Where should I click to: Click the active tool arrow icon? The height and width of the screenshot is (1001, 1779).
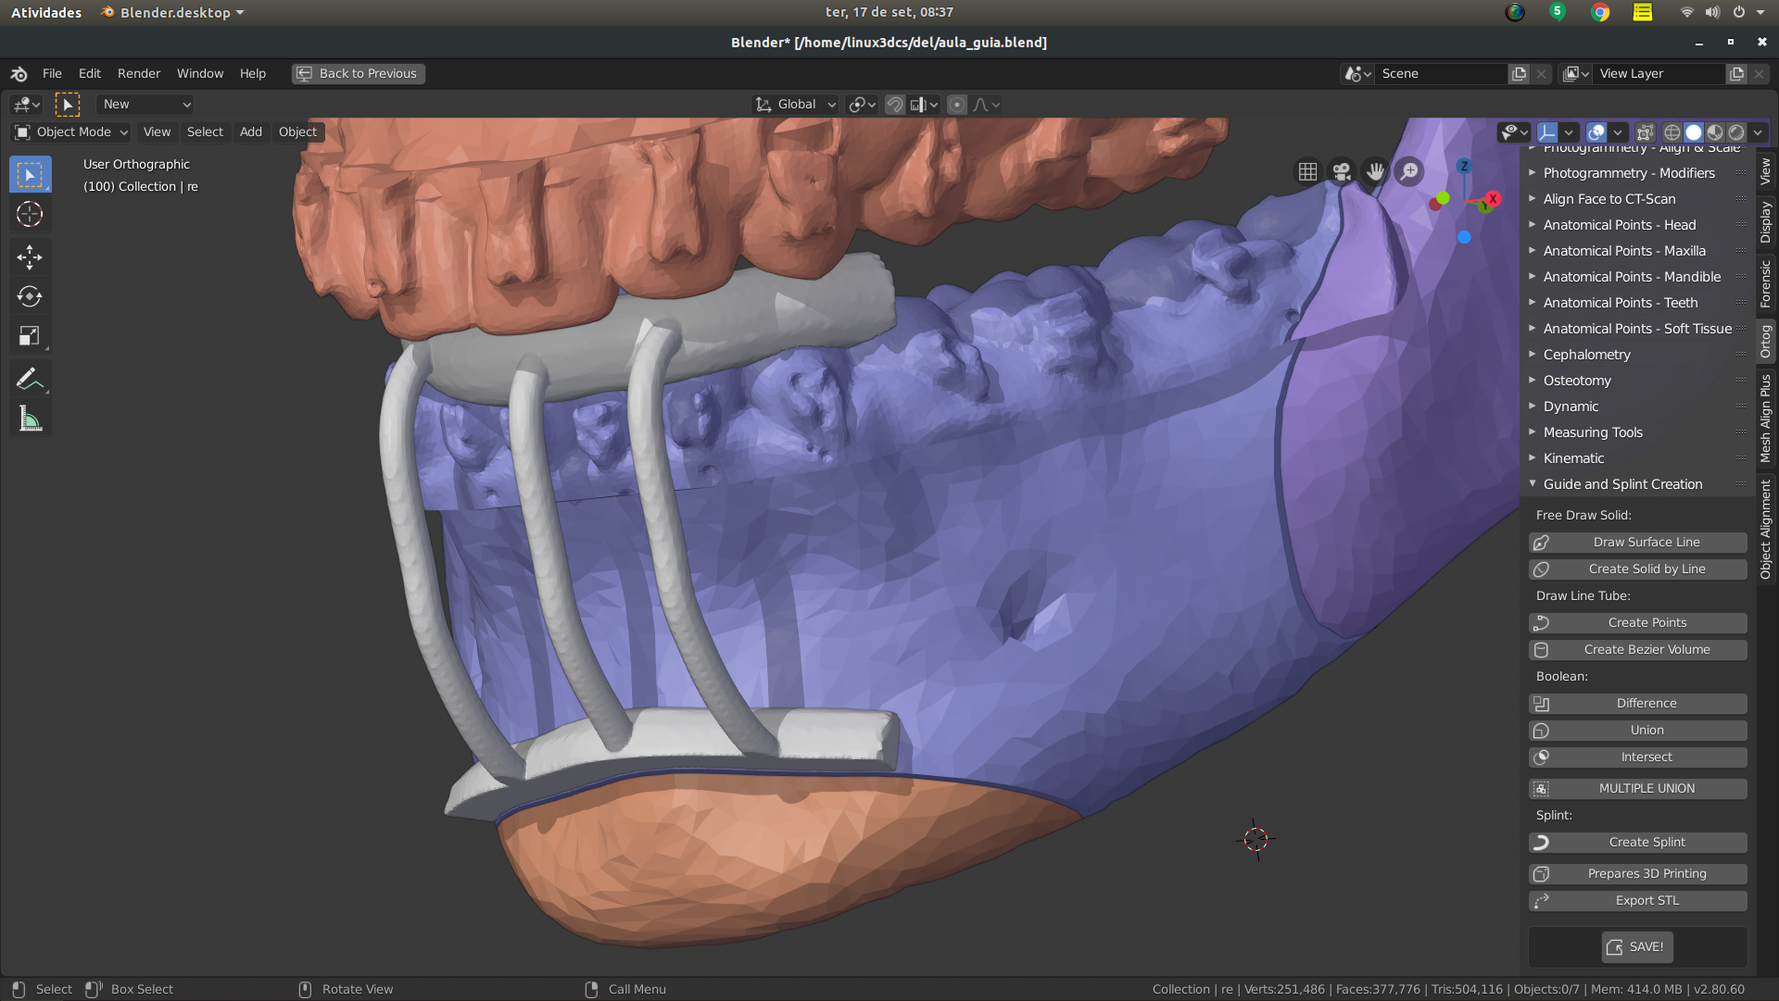(x=68, y=105)
